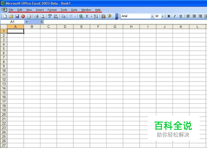This screenshot has height=148, width=207.
Task: Click the E-mail envelope toolbar icon
Action: [x=29, y=16]
